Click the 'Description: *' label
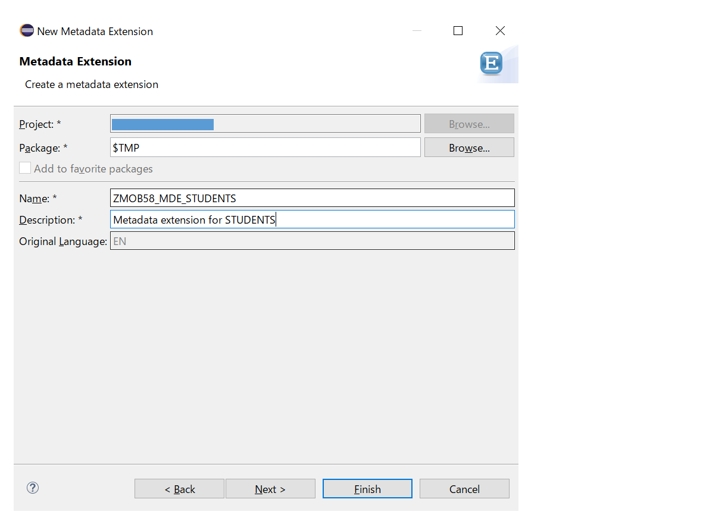The height and width of the screenshot is (518, 728). (x=51, y=220)
